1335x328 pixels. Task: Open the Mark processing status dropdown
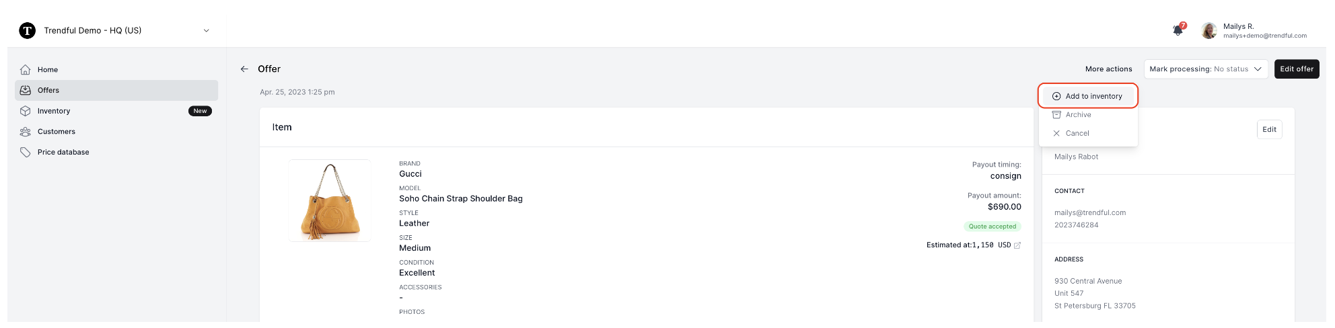pos(1206,69)
